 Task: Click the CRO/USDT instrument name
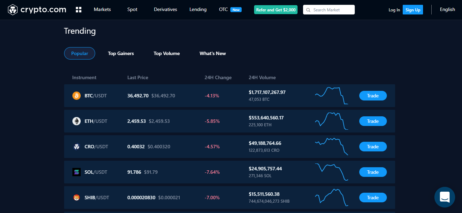[97, 147]
